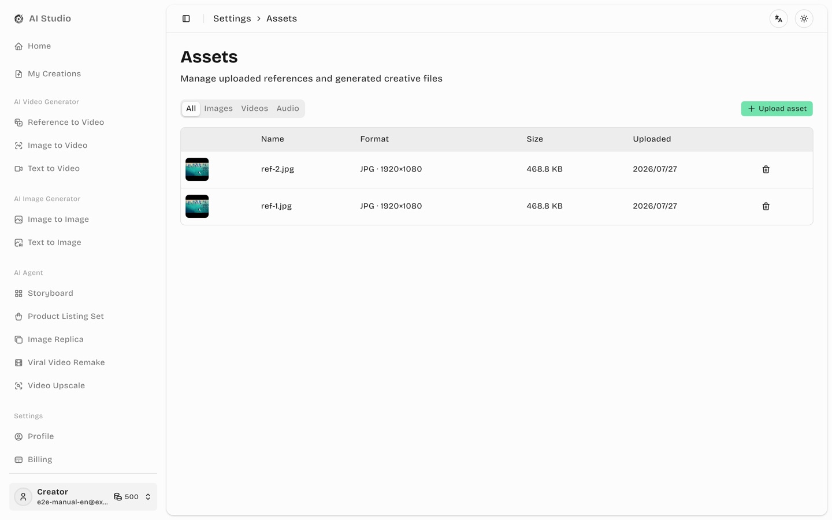
Task: Click the Format column header
Action: [374, 139]
